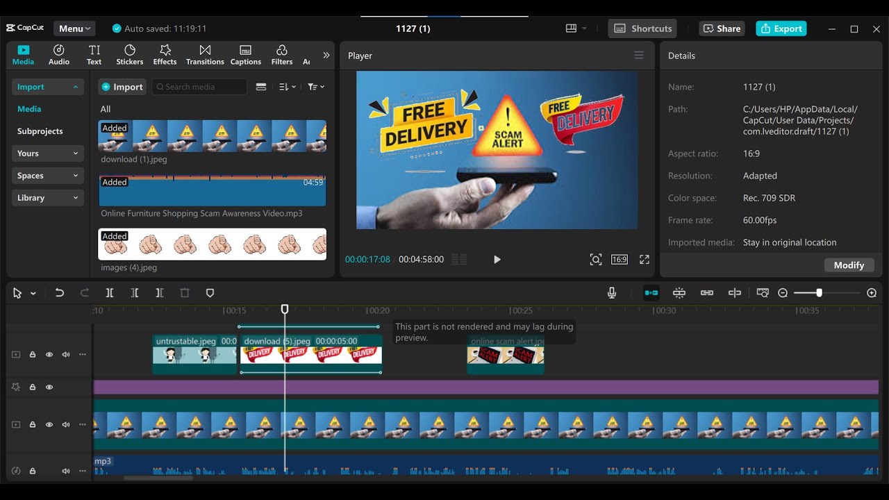Select the untrustable.jpeg timeline clip
This screenshot has height=500, width=889.
[x=194, y=355]
